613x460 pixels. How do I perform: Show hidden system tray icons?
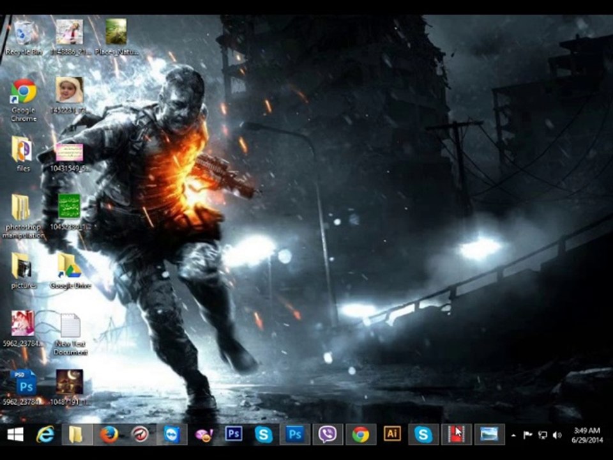(x=513, y=435)
